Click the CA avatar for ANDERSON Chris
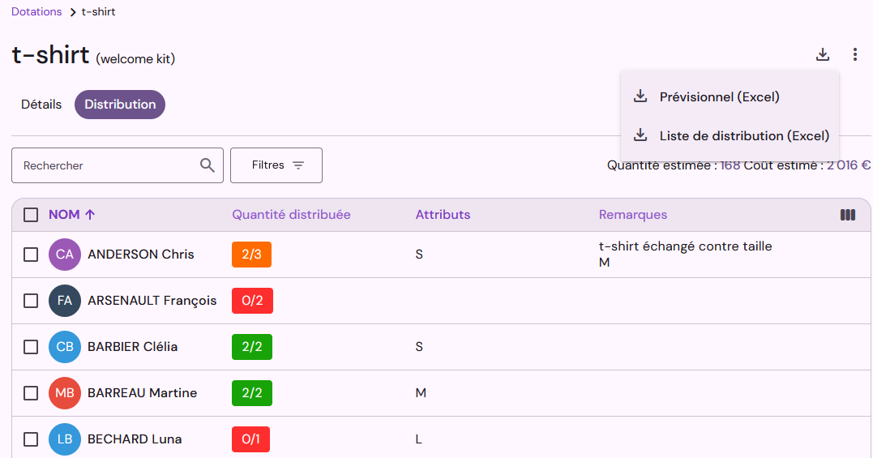873x458 pixels. pyautogui.click(x=65, y=255)
